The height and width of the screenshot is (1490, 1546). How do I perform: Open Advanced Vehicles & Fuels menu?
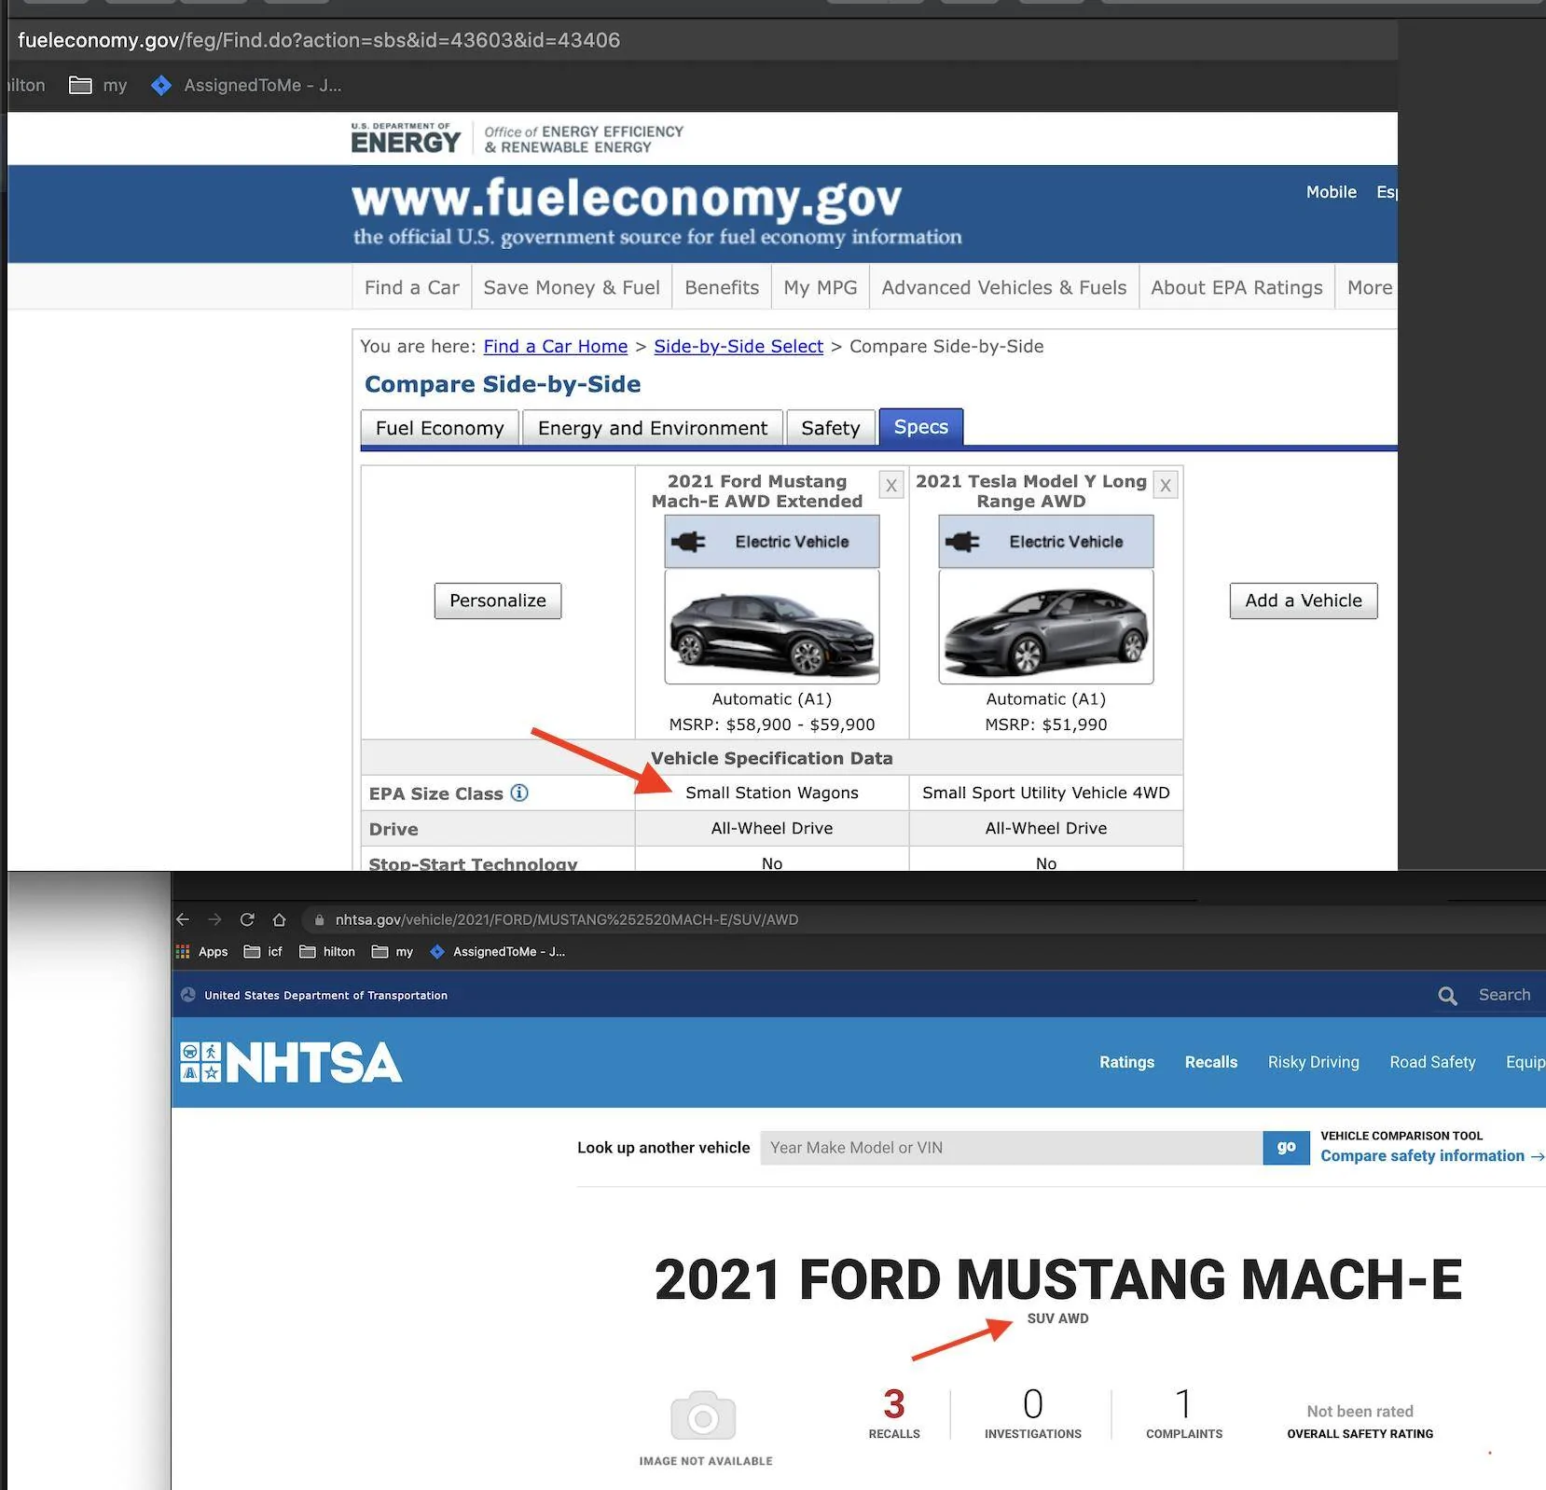(1004, 287)
